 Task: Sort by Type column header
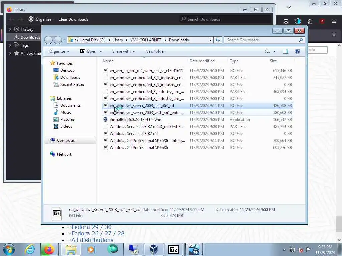(247, 61)
